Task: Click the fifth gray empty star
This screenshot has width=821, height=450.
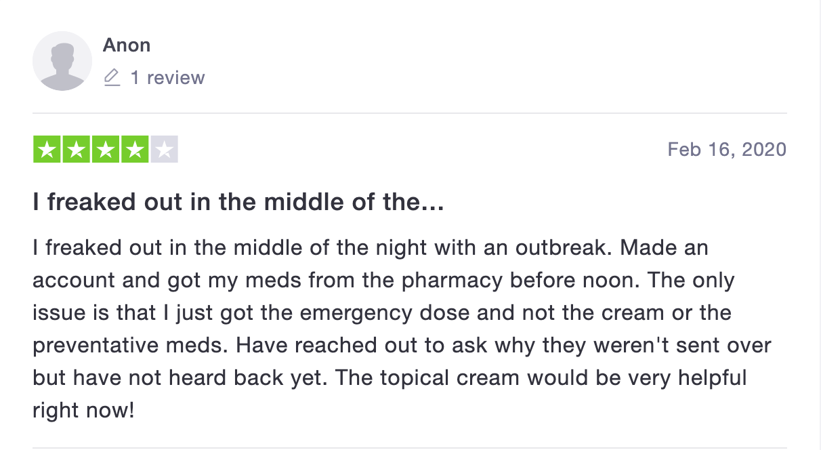Action: tap(164, 150)
